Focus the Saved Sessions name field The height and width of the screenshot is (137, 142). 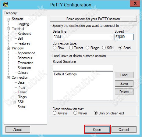coord(83,67)
